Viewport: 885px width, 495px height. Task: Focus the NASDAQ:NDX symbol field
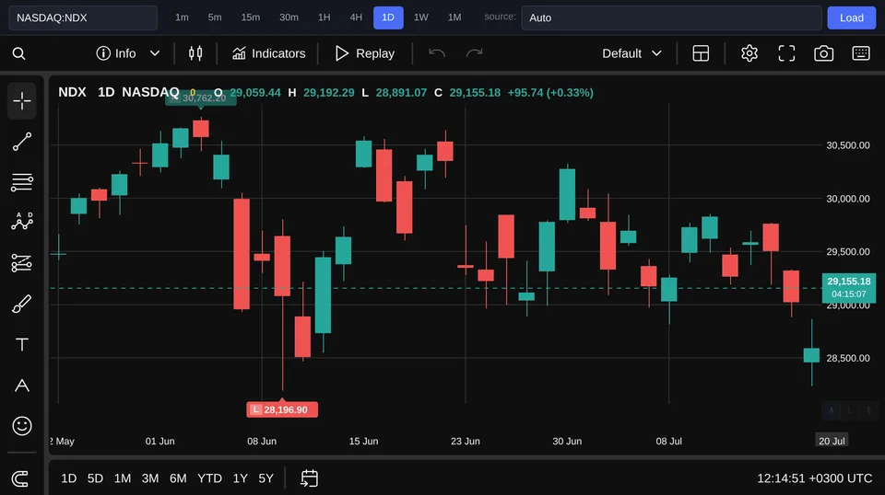pyautogui.click(x=83, y=17)
